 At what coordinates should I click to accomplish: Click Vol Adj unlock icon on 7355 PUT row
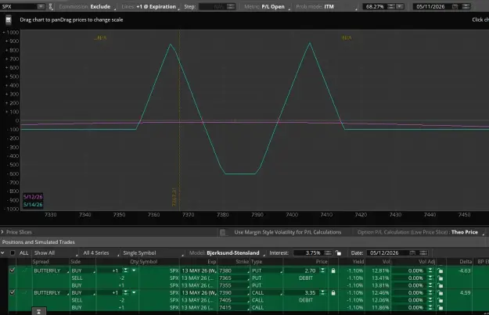tap(440, 285)
